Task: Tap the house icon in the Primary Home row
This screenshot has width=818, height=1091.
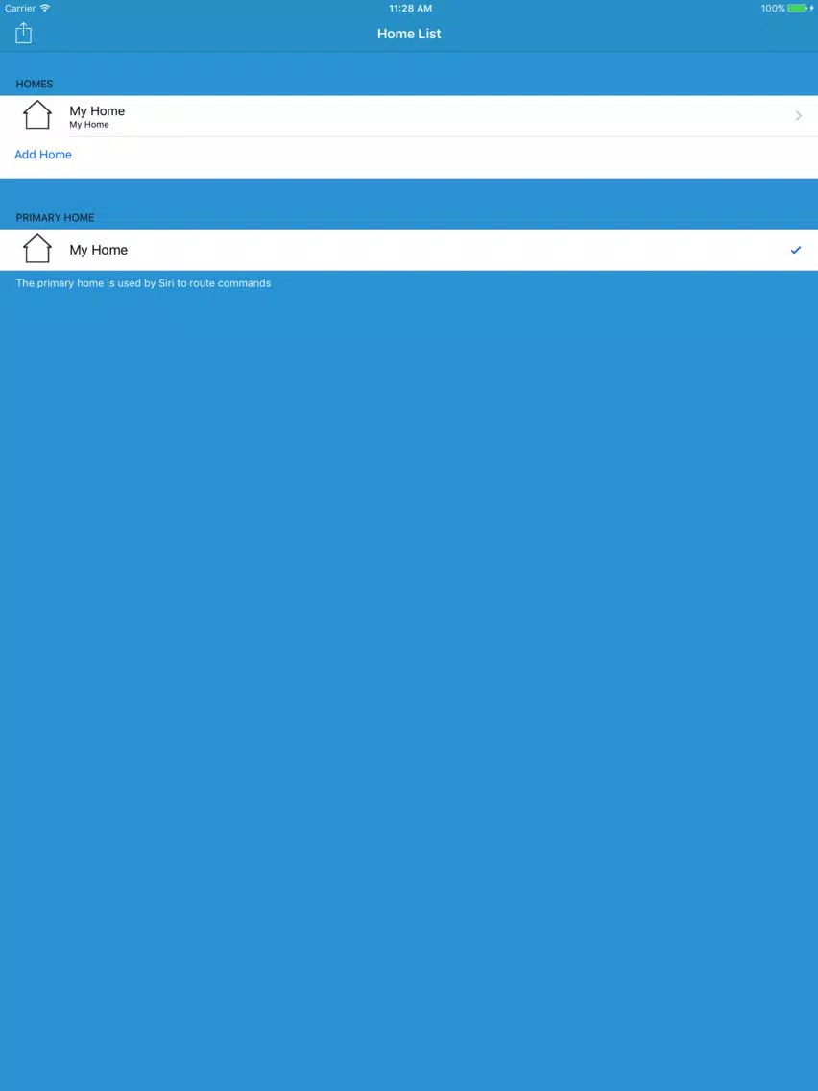Action: pos(37,249)
